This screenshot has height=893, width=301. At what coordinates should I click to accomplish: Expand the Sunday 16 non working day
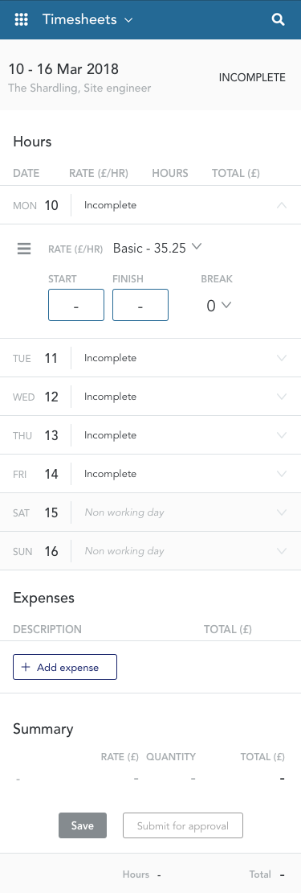[282, 551]
